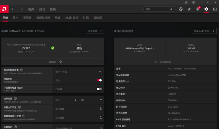The width and height of the screenshot is (219, 129).
Task: Click the 22.8.2 version number
Action: (26, 48)
